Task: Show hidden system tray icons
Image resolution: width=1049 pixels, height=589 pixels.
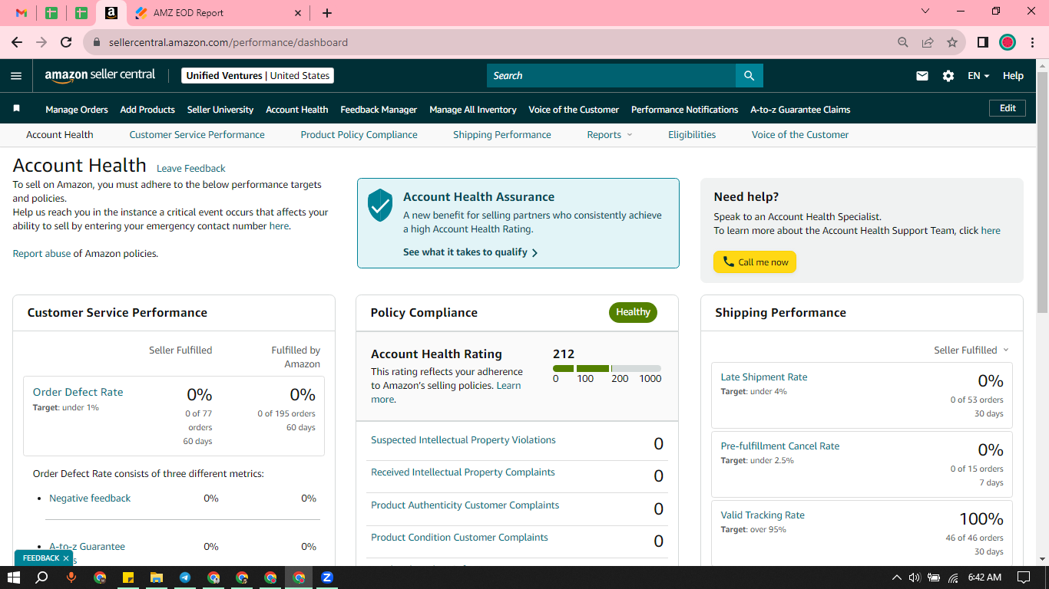Action: [x=896, y=577]
